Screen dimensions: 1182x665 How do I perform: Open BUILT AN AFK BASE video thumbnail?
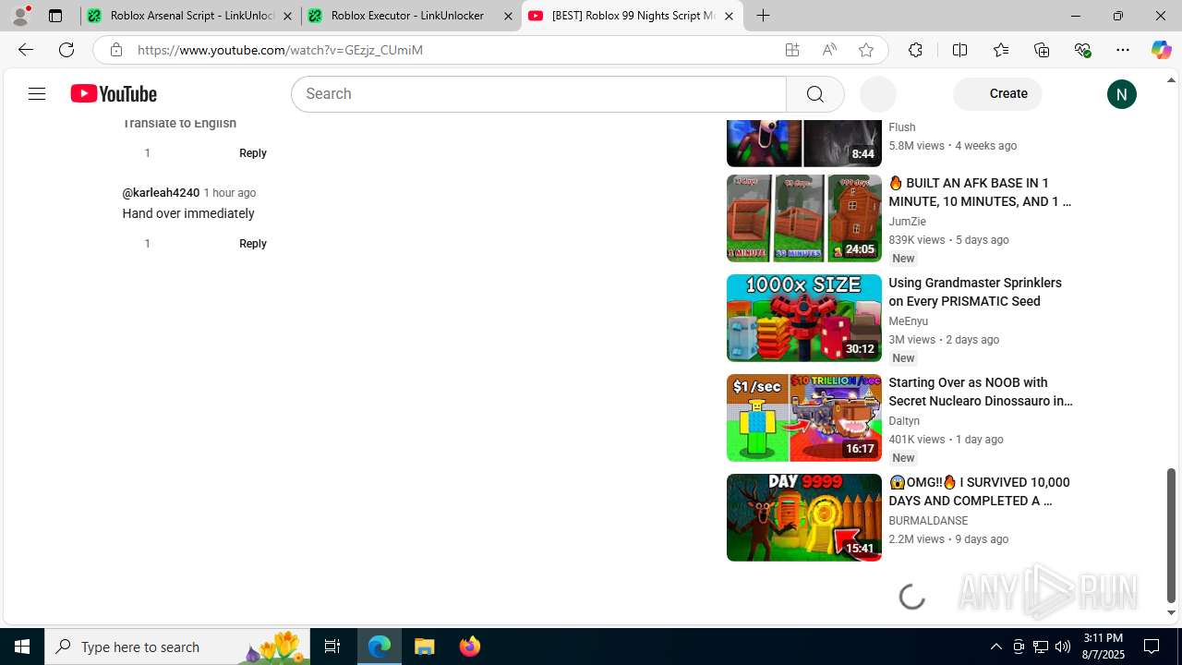(x=803, y=219)
